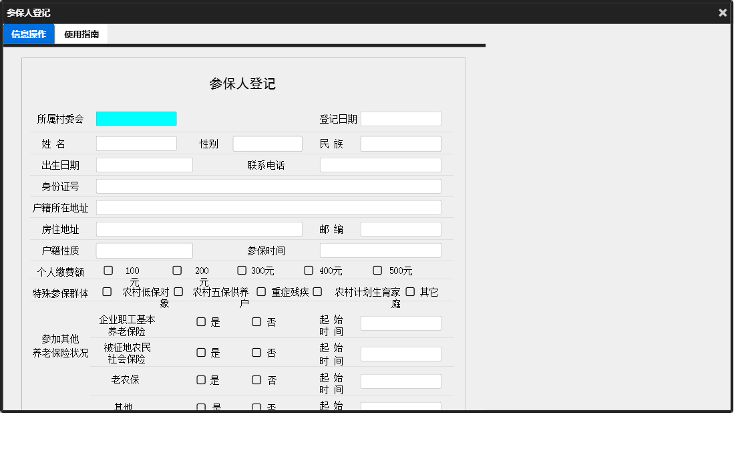Check the 农村计划生育家庭 checkbox

pyautogui.click(x=317, y=291)
